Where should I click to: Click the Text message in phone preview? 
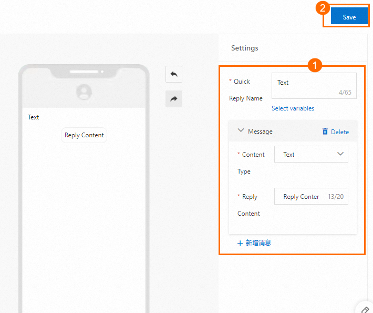33,117
